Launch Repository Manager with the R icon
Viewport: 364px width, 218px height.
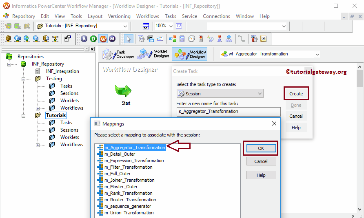pyautogui.click(x=84, y=39)
